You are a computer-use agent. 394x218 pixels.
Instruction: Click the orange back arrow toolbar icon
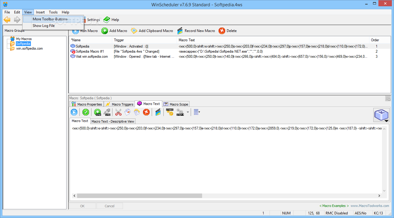coord(7,20)
